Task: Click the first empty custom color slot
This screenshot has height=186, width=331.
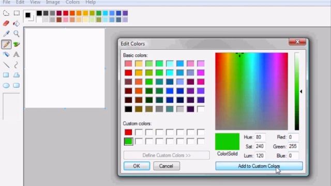Action: pyautogui.click(x=139, y=132)
